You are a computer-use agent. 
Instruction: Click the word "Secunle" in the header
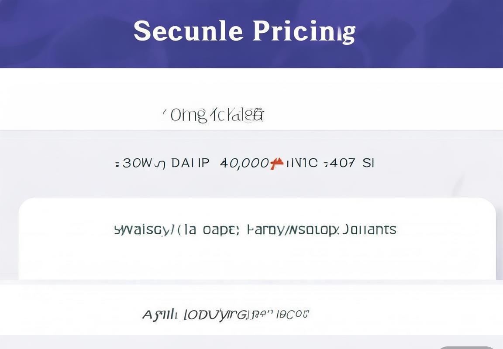coord(188,31)
